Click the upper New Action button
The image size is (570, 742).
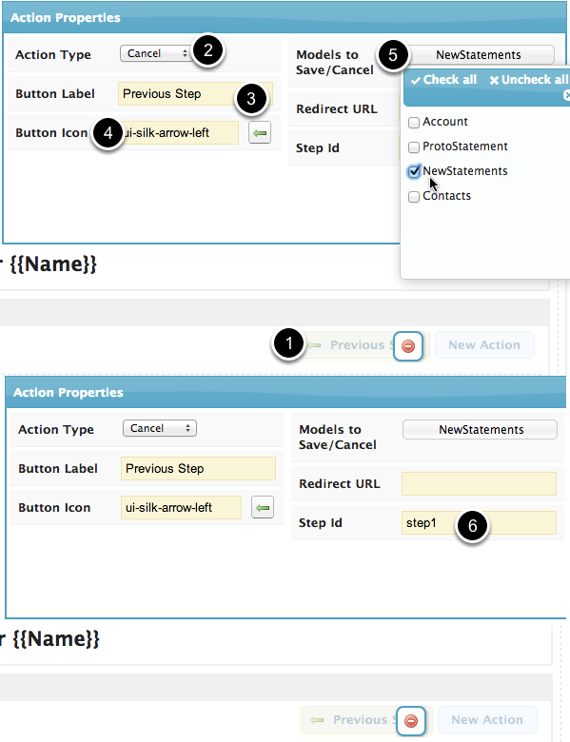pos(484,345)
